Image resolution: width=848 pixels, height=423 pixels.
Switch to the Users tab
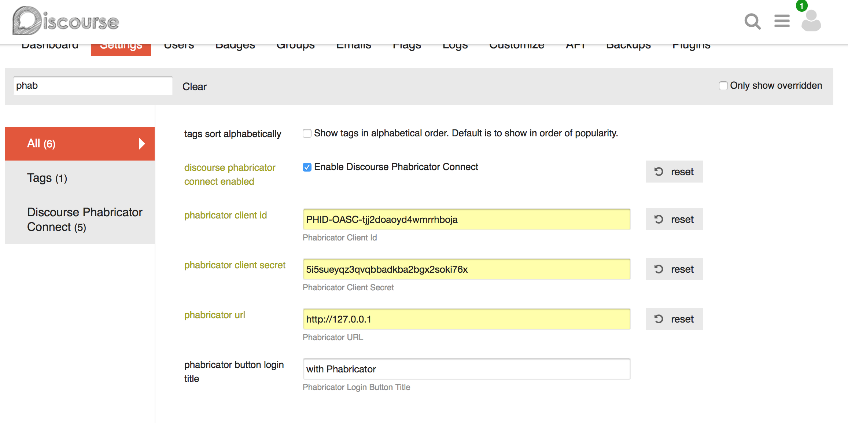tap(179, 47)
